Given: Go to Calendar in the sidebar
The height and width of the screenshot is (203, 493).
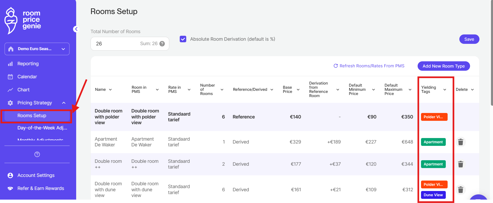Looking at the screenshot, I should (x=27, y=77).
